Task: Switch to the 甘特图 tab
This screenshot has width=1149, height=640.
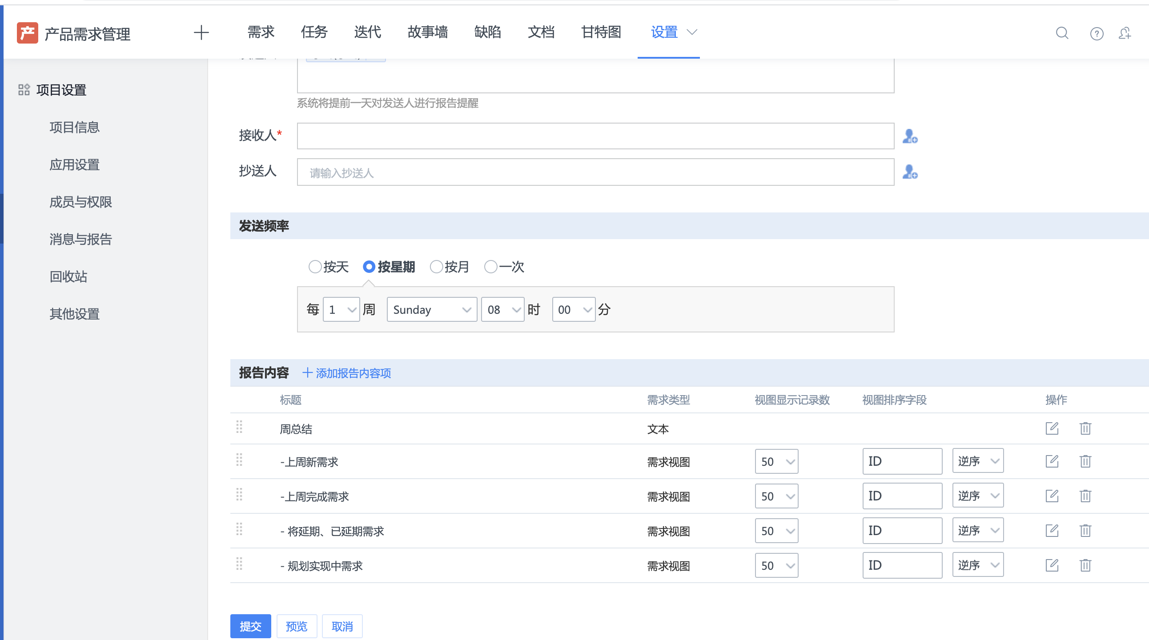Action: (600, 32)
